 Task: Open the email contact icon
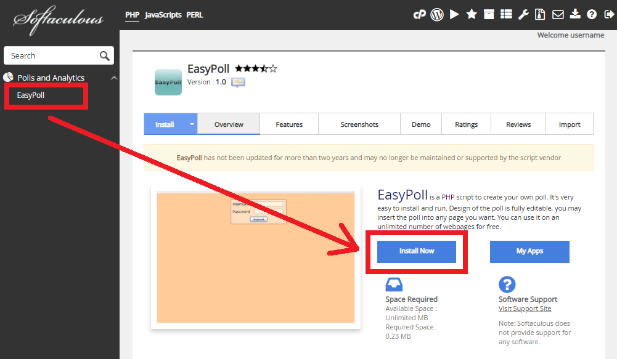click(x=558, y=14)
